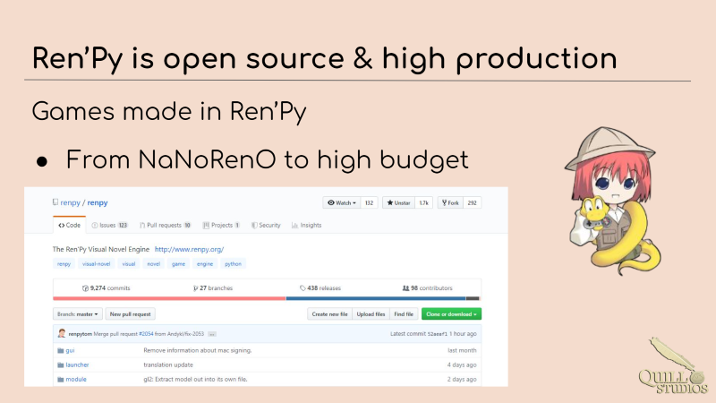This screenshot has width=716, height=403.
Task: Click the Fork branch icon
Action: (x=444, y=203)
